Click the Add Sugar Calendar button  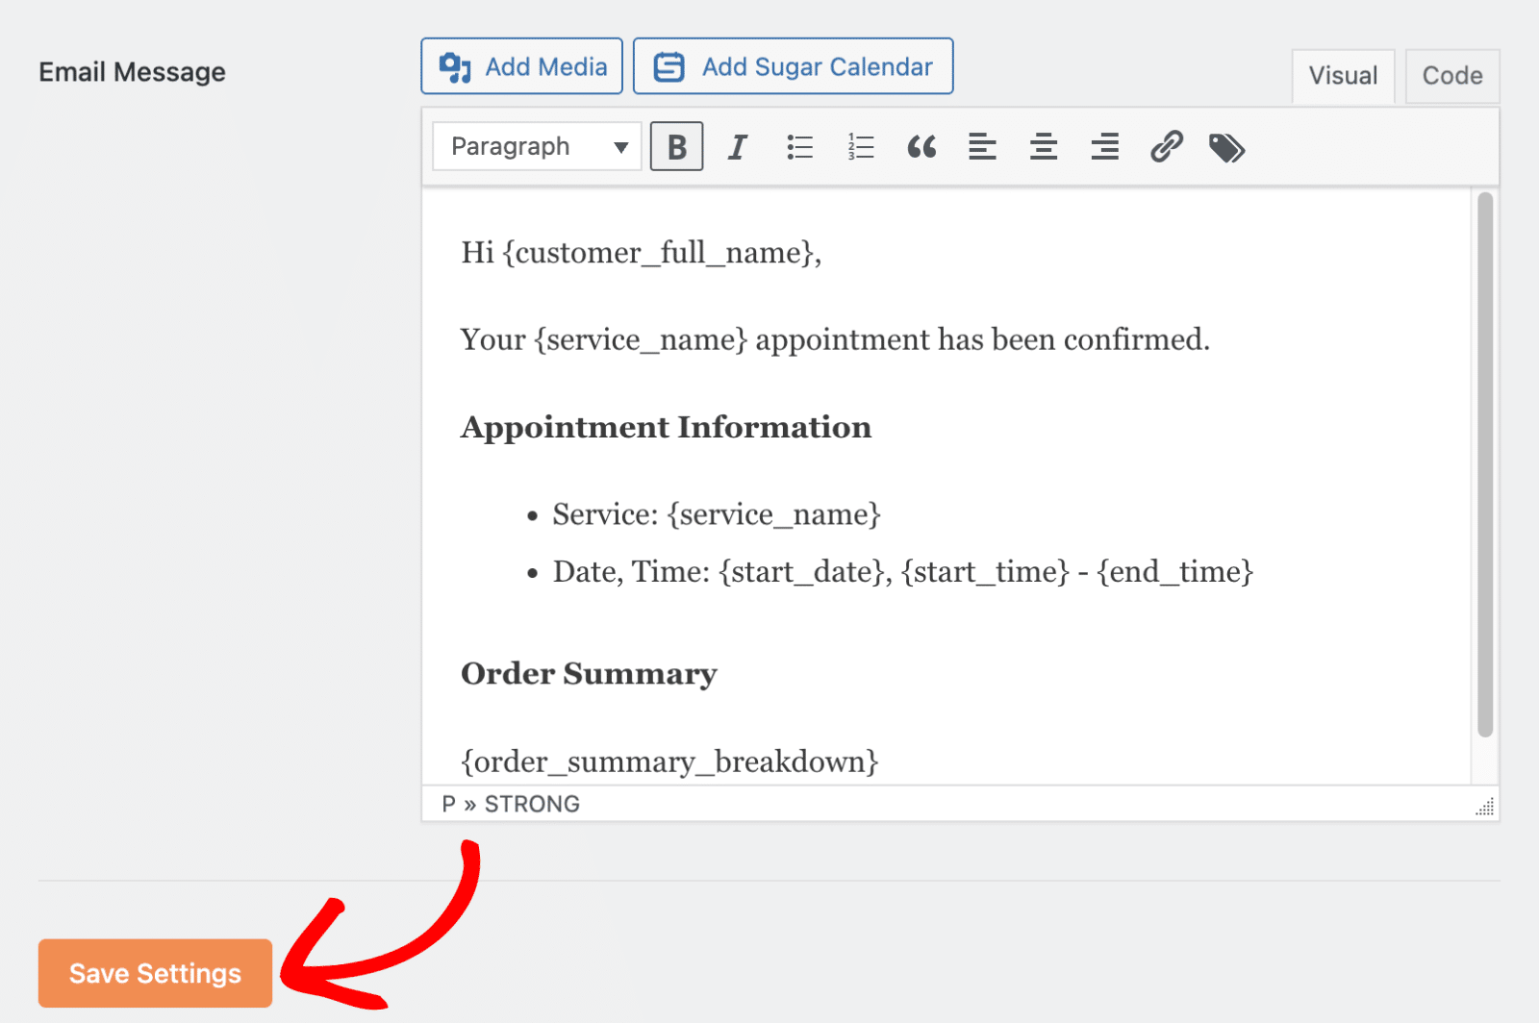pos(792,65)
